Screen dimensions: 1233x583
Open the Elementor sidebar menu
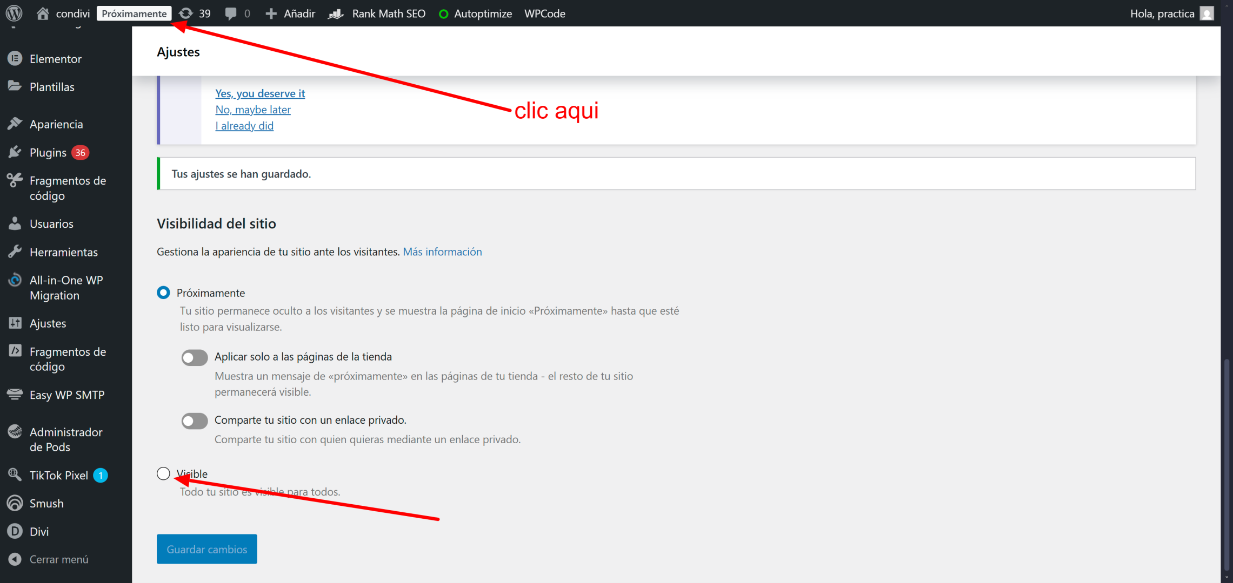click(x=55, y=59)
